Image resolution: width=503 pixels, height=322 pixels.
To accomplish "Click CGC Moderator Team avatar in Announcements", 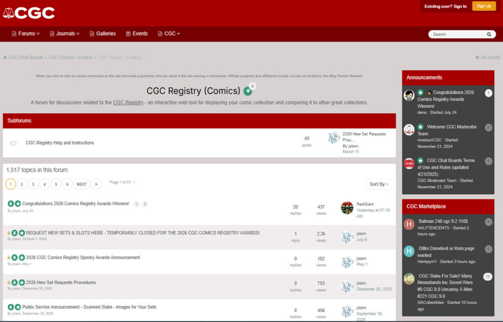I will click(409, 164).
